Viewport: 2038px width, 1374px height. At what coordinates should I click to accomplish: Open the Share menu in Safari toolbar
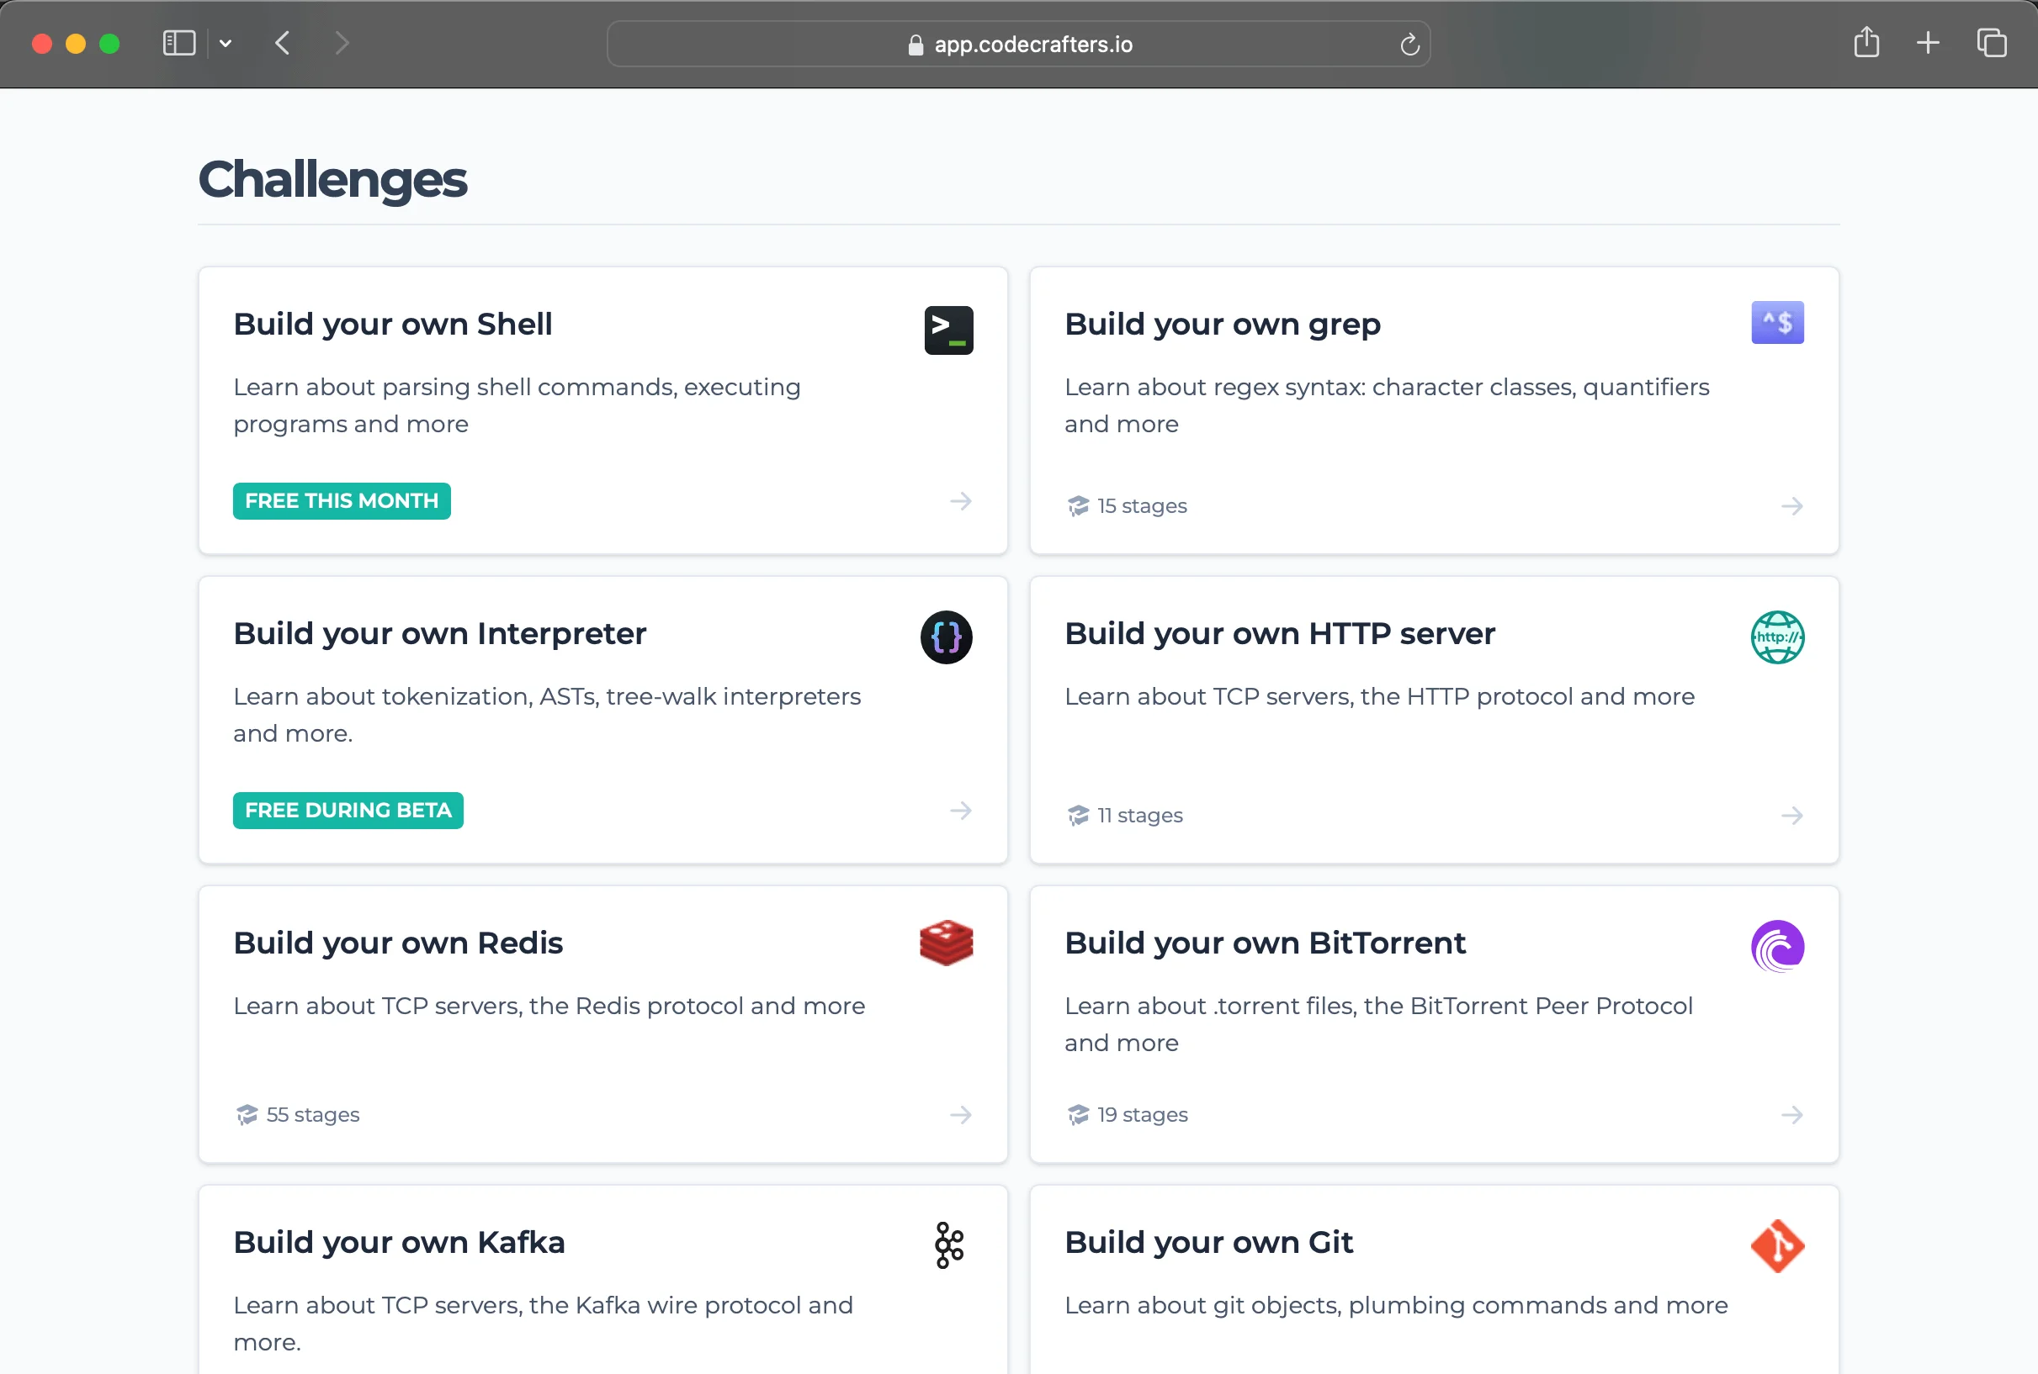click(1866, 43)
